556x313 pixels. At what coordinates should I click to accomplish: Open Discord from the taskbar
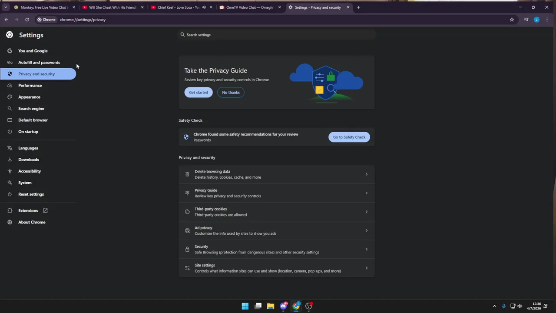pyautogui.click(x=284, y=306)
